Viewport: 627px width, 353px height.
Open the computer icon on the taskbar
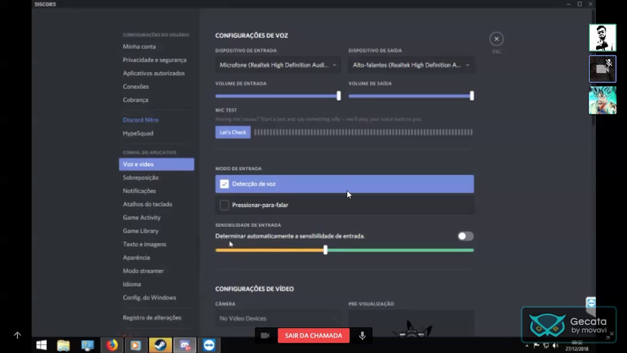[x=88, y=345]
